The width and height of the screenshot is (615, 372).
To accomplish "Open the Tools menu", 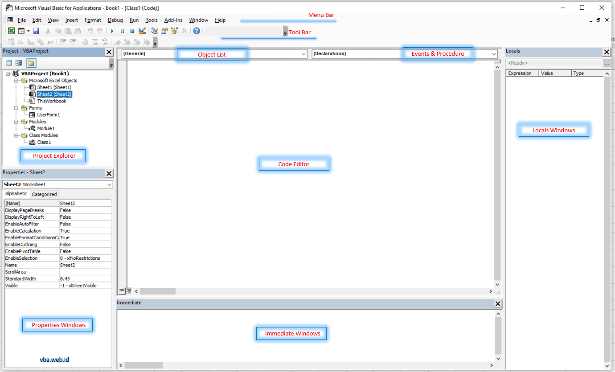I will (152, 20).
